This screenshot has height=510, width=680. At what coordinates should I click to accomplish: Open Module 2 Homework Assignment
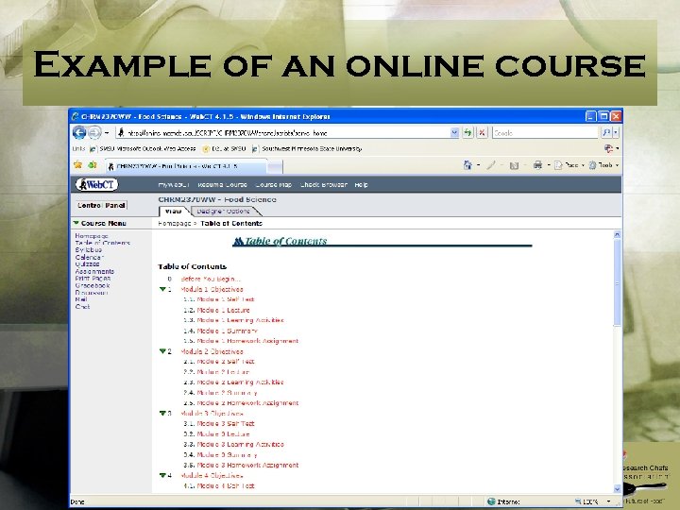(247, 403)
